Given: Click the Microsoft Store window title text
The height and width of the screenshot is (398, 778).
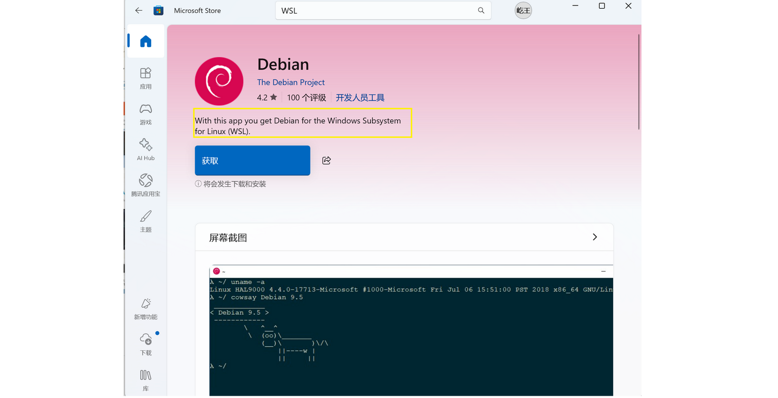Looking at the screenshot, I should click(197, 10).
